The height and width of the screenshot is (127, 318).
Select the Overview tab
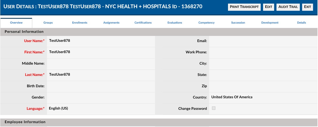(16, 23)
